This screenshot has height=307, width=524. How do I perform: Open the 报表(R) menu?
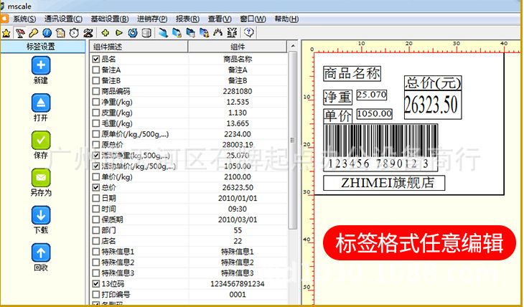(x=187, y=19)
